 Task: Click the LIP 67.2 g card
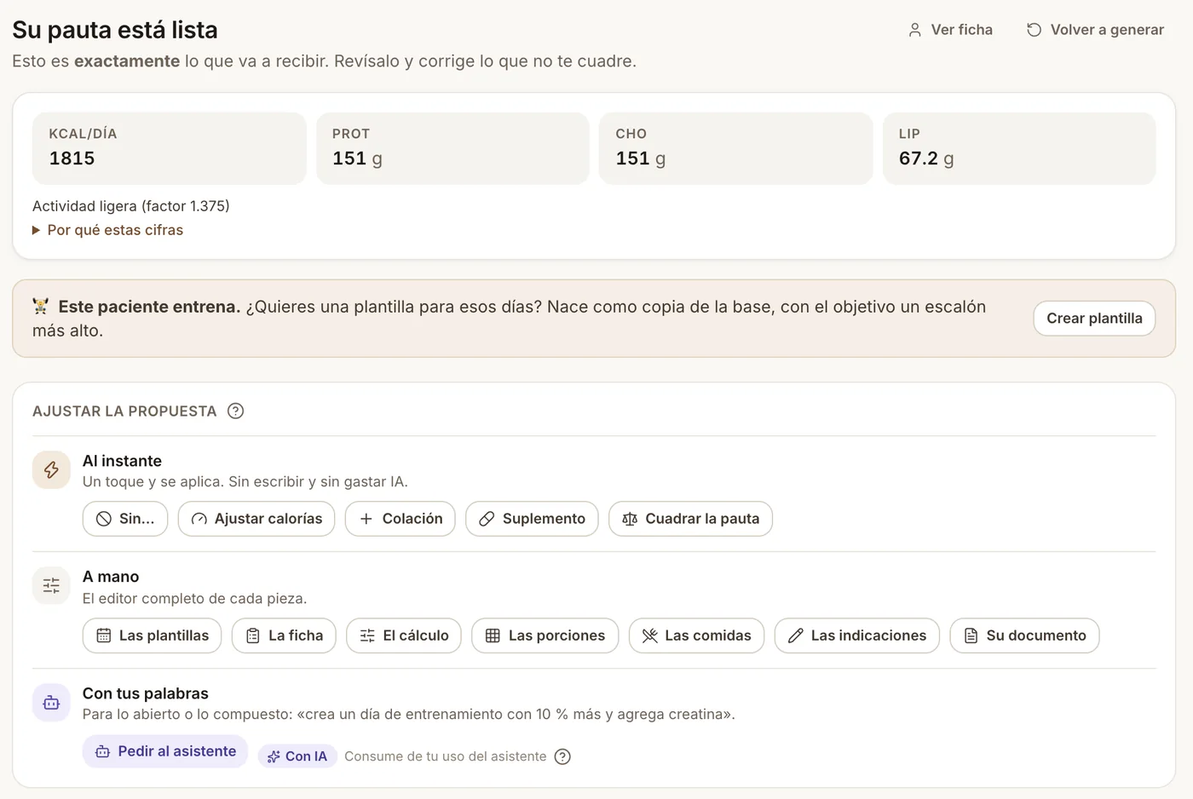click(1019, 148)
